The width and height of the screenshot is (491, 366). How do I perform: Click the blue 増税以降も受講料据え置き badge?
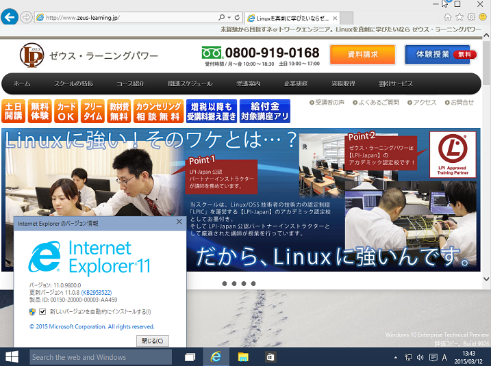(212, 111)
